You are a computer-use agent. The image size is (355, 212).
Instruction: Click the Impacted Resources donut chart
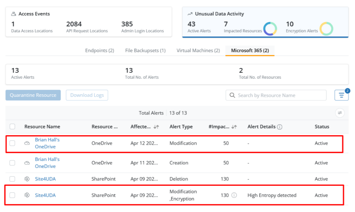point(270,29)
